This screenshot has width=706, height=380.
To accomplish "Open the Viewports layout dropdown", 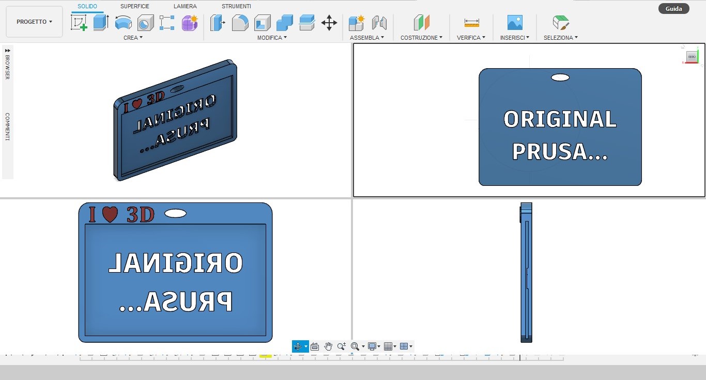I will pos(406,346).
